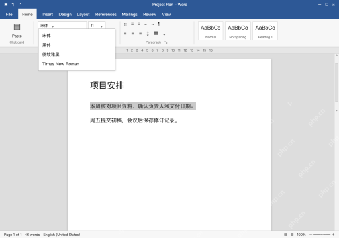Screen dimensions: 339x238
Task: Click the Save icon in the title bar
Action: [6, 5]
